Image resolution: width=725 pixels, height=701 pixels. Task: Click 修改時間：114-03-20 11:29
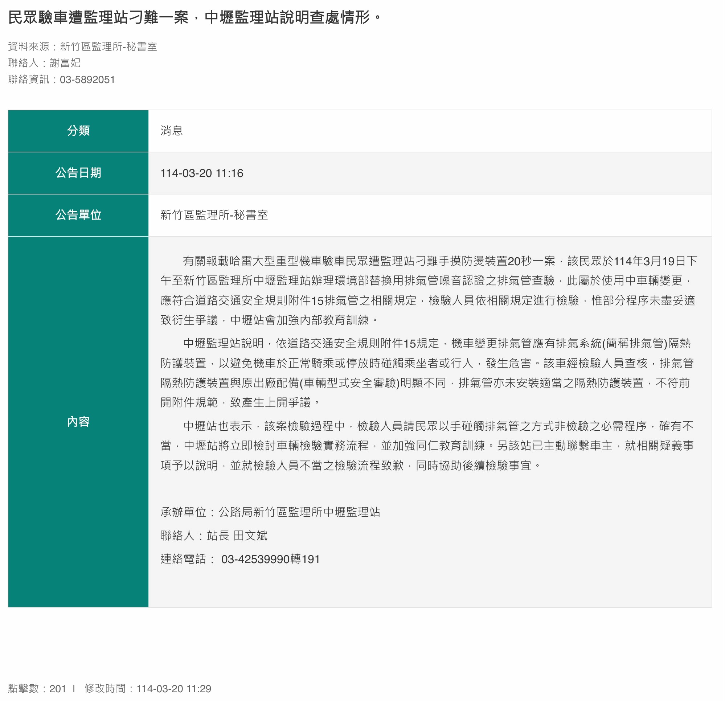[x=148, y=688]
